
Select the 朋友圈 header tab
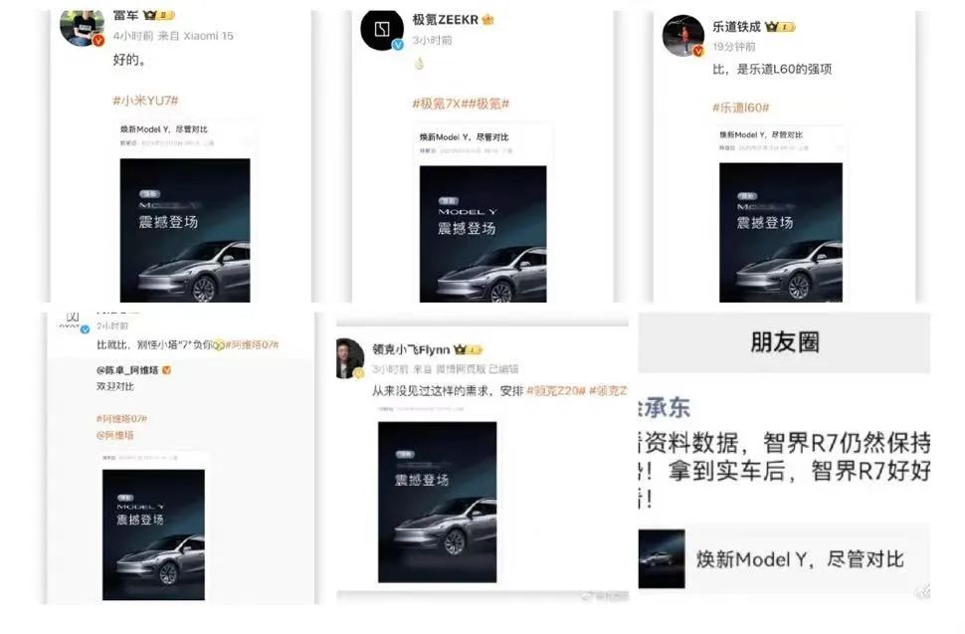pos(784,342)
